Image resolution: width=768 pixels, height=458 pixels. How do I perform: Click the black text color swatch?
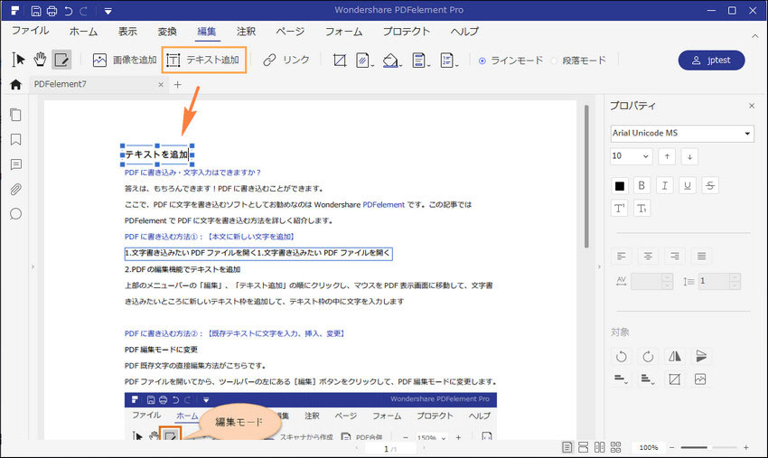tap(620, 186)
